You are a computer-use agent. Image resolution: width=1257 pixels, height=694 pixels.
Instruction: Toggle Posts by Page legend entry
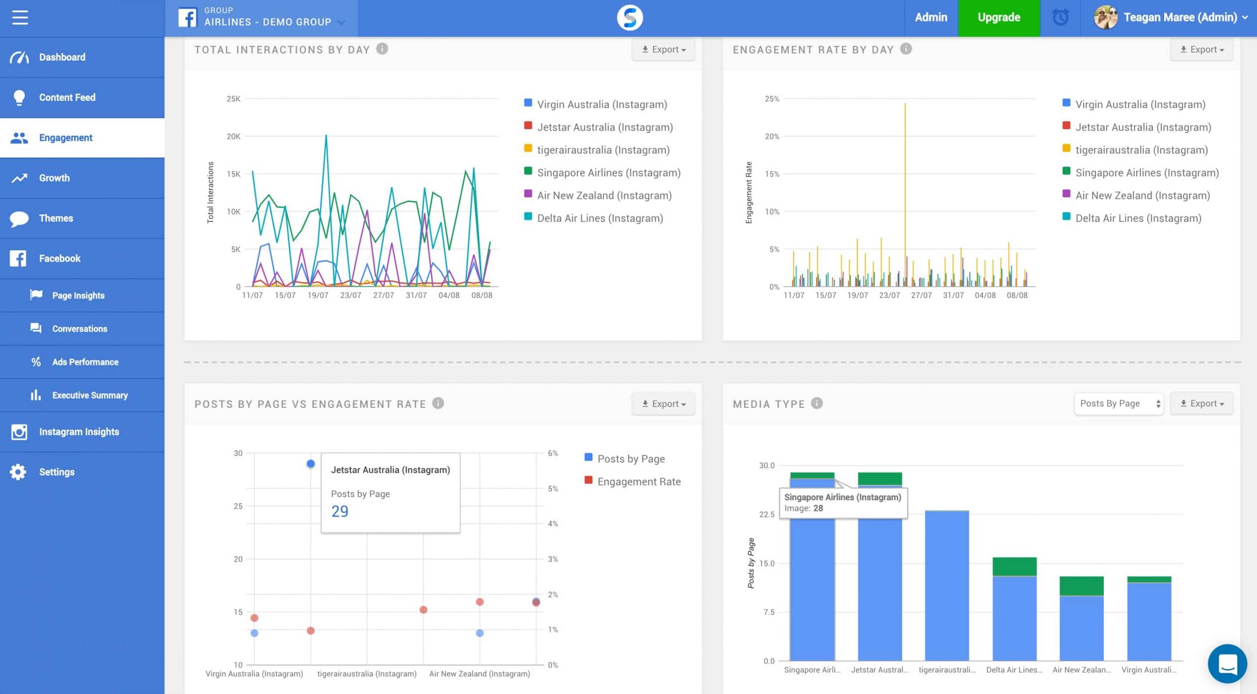625,458
